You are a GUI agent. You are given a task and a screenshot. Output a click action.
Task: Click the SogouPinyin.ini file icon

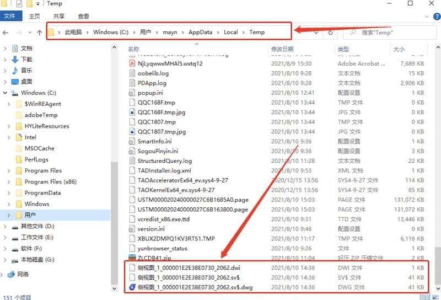coord(132,151)
